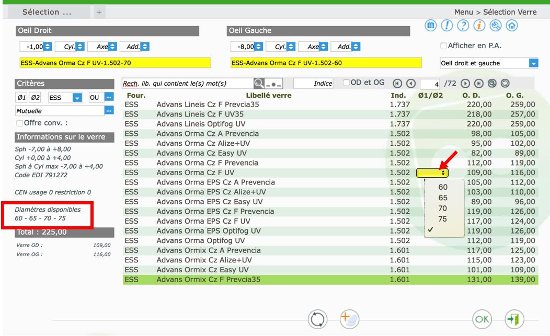Add a new tab with the plus button

pos(99,12)
